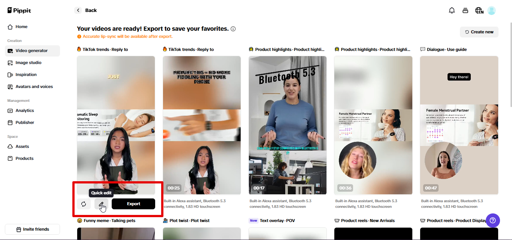Click the Invite friends button
The height and width of the screenshot is (240, 512).
coord(32,229)
